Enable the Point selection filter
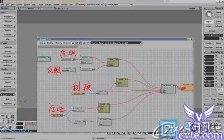 point(218,21)
